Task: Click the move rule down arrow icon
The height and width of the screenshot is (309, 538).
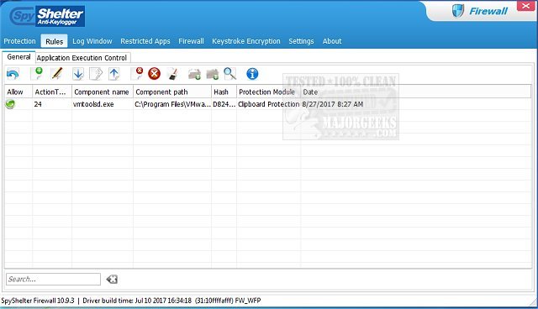Action: pos(78,74)
